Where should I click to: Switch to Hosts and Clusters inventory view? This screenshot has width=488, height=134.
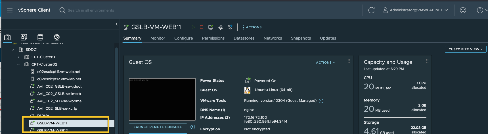8,37
